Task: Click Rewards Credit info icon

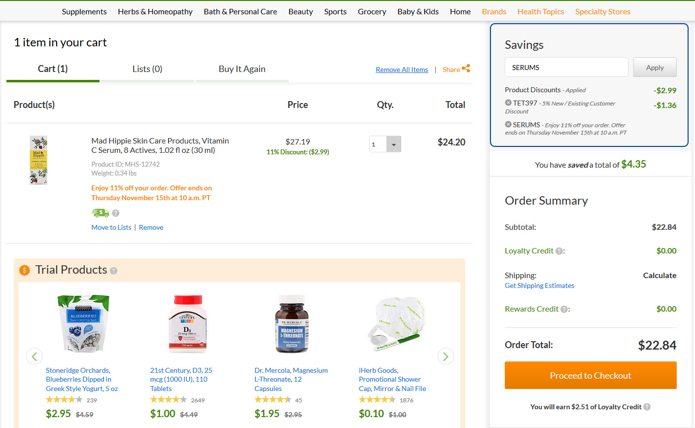Action: click(x=564, y=309)
